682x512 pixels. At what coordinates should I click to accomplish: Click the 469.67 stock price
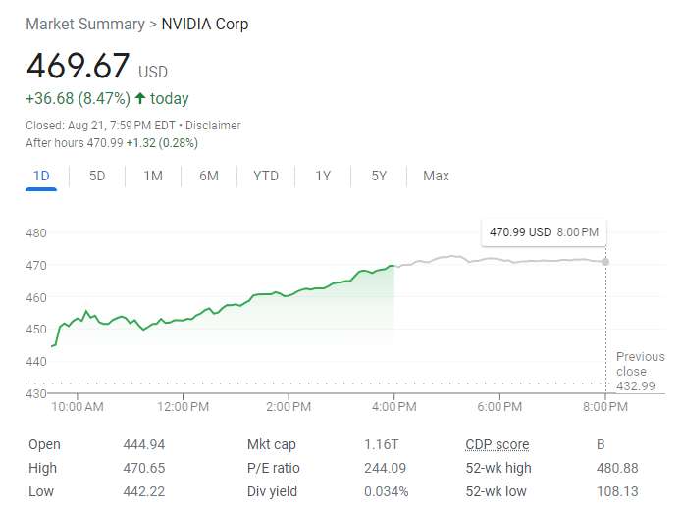pos(78,67)
